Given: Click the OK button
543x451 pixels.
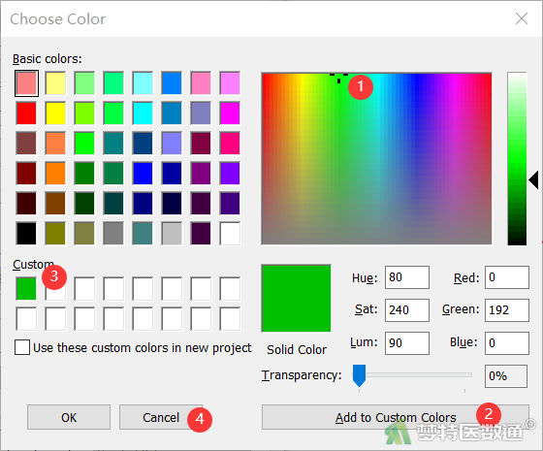Looking at the screenshot, I should pos(69,417).
